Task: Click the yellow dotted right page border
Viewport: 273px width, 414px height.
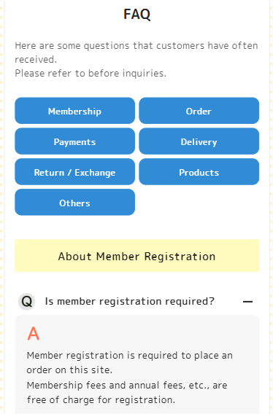Action: coord(271,207)
